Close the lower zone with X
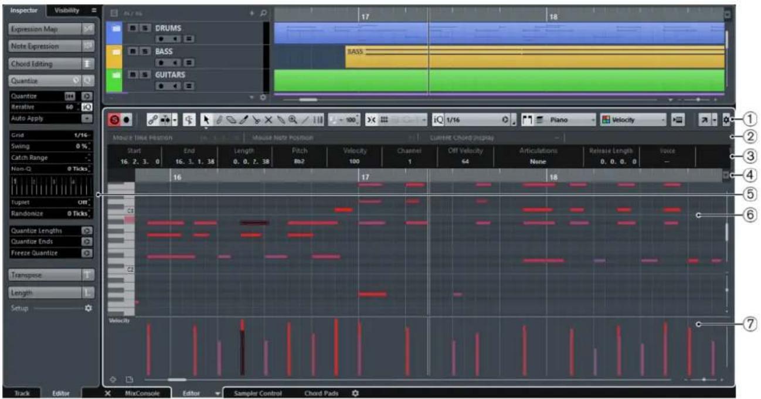 pos(108,393)
